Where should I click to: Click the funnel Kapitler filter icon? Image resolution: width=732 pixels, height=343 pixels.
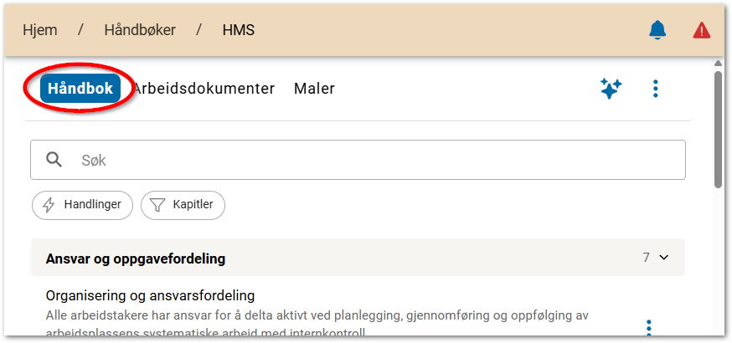pos(157,204)
